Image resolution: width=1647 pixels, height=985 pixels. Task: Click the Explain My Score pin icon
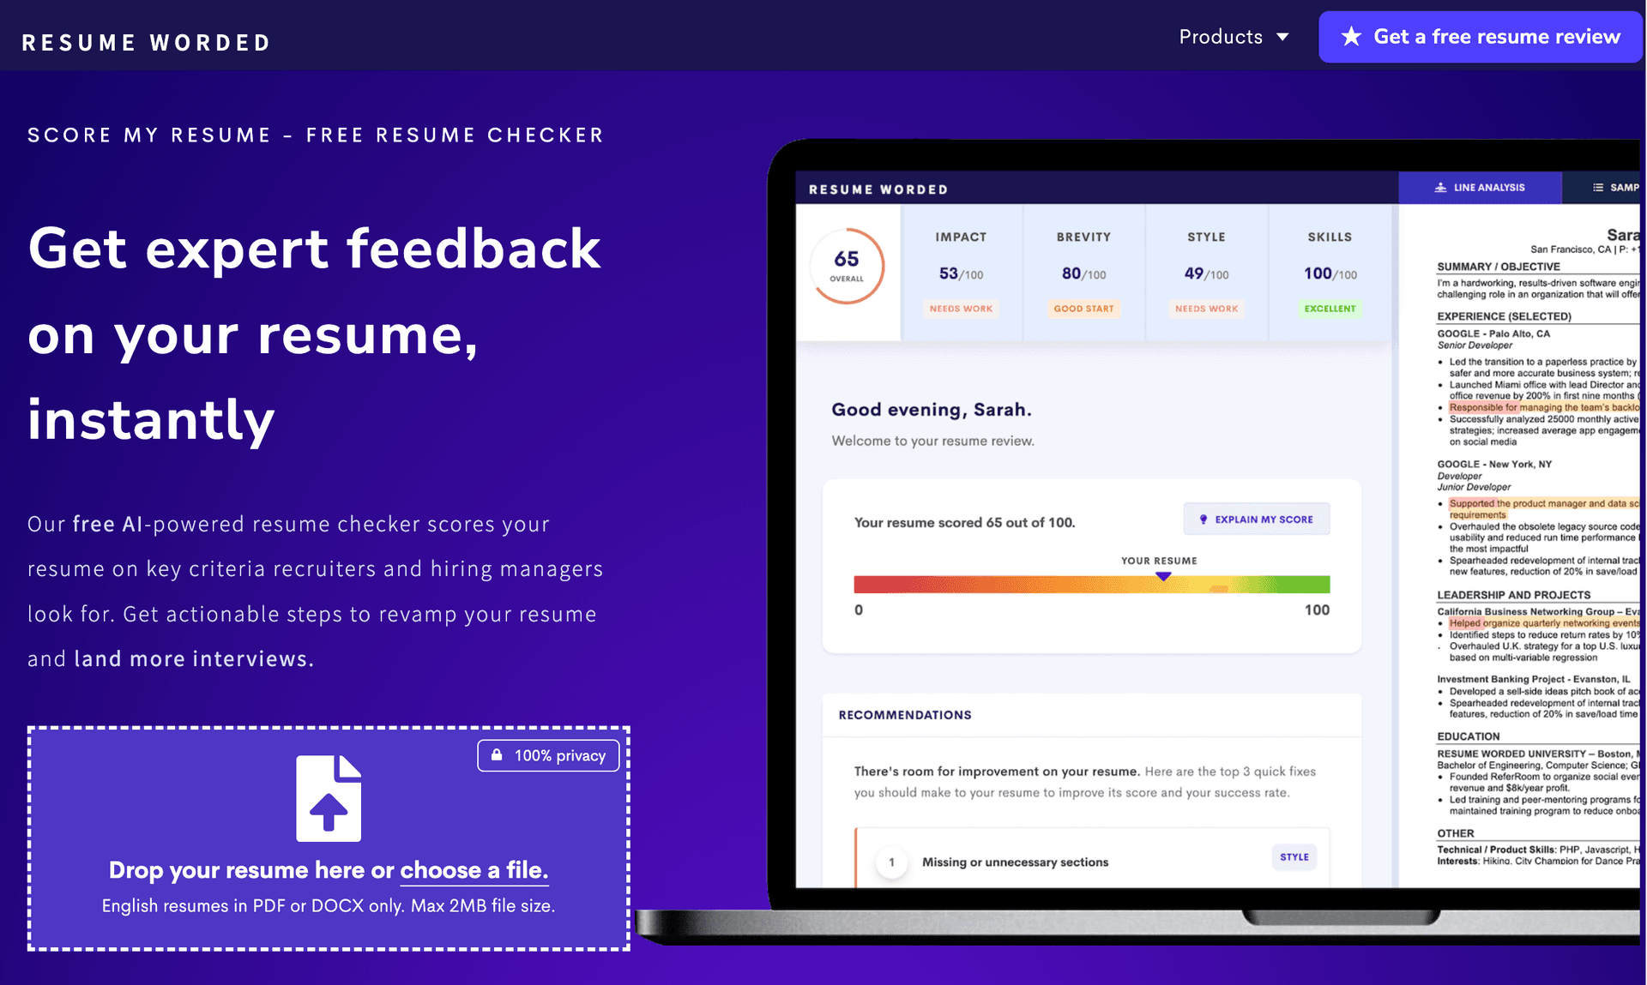(1201, 520)
